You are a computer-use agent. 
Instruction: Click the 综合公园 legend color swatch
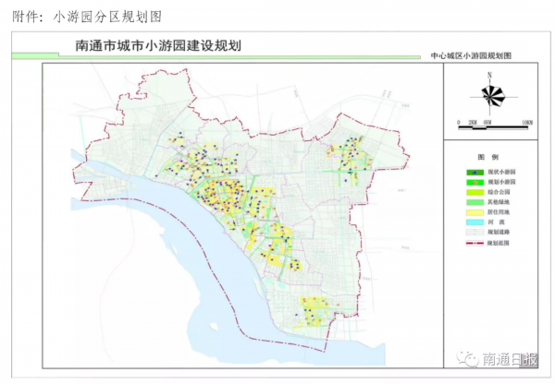point(473,192)
